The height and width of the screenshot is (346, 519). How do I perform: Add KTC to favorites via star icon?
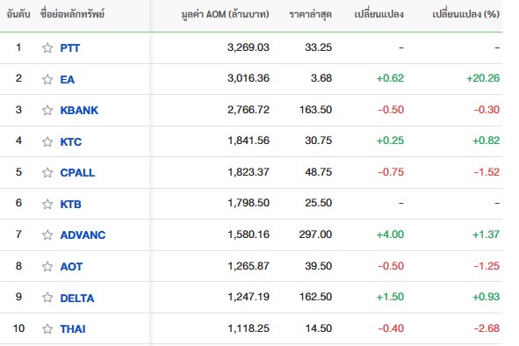[x=47, y=141]
